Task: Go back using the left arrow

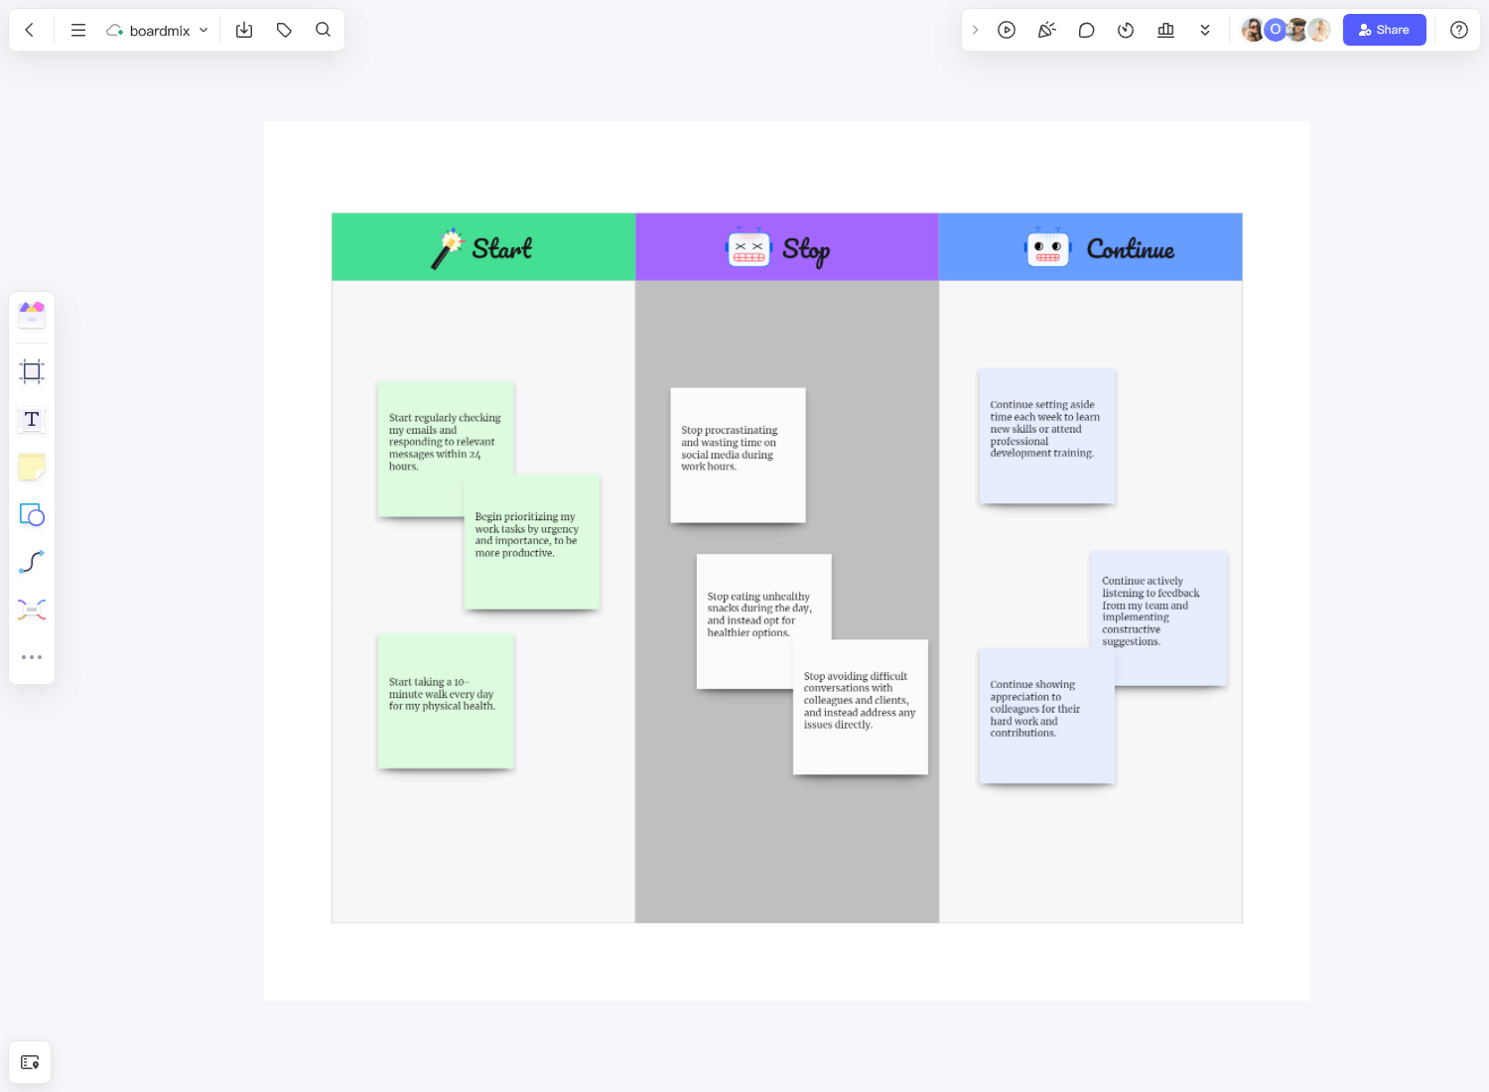Action: tap(30, 30)
